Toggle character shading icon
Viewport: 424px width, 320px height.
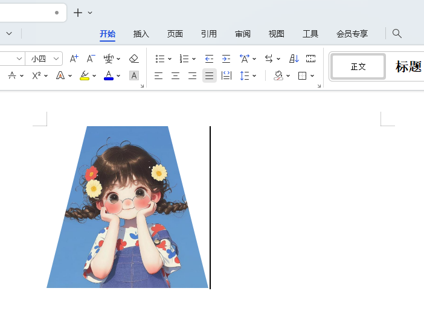(134, 75)
